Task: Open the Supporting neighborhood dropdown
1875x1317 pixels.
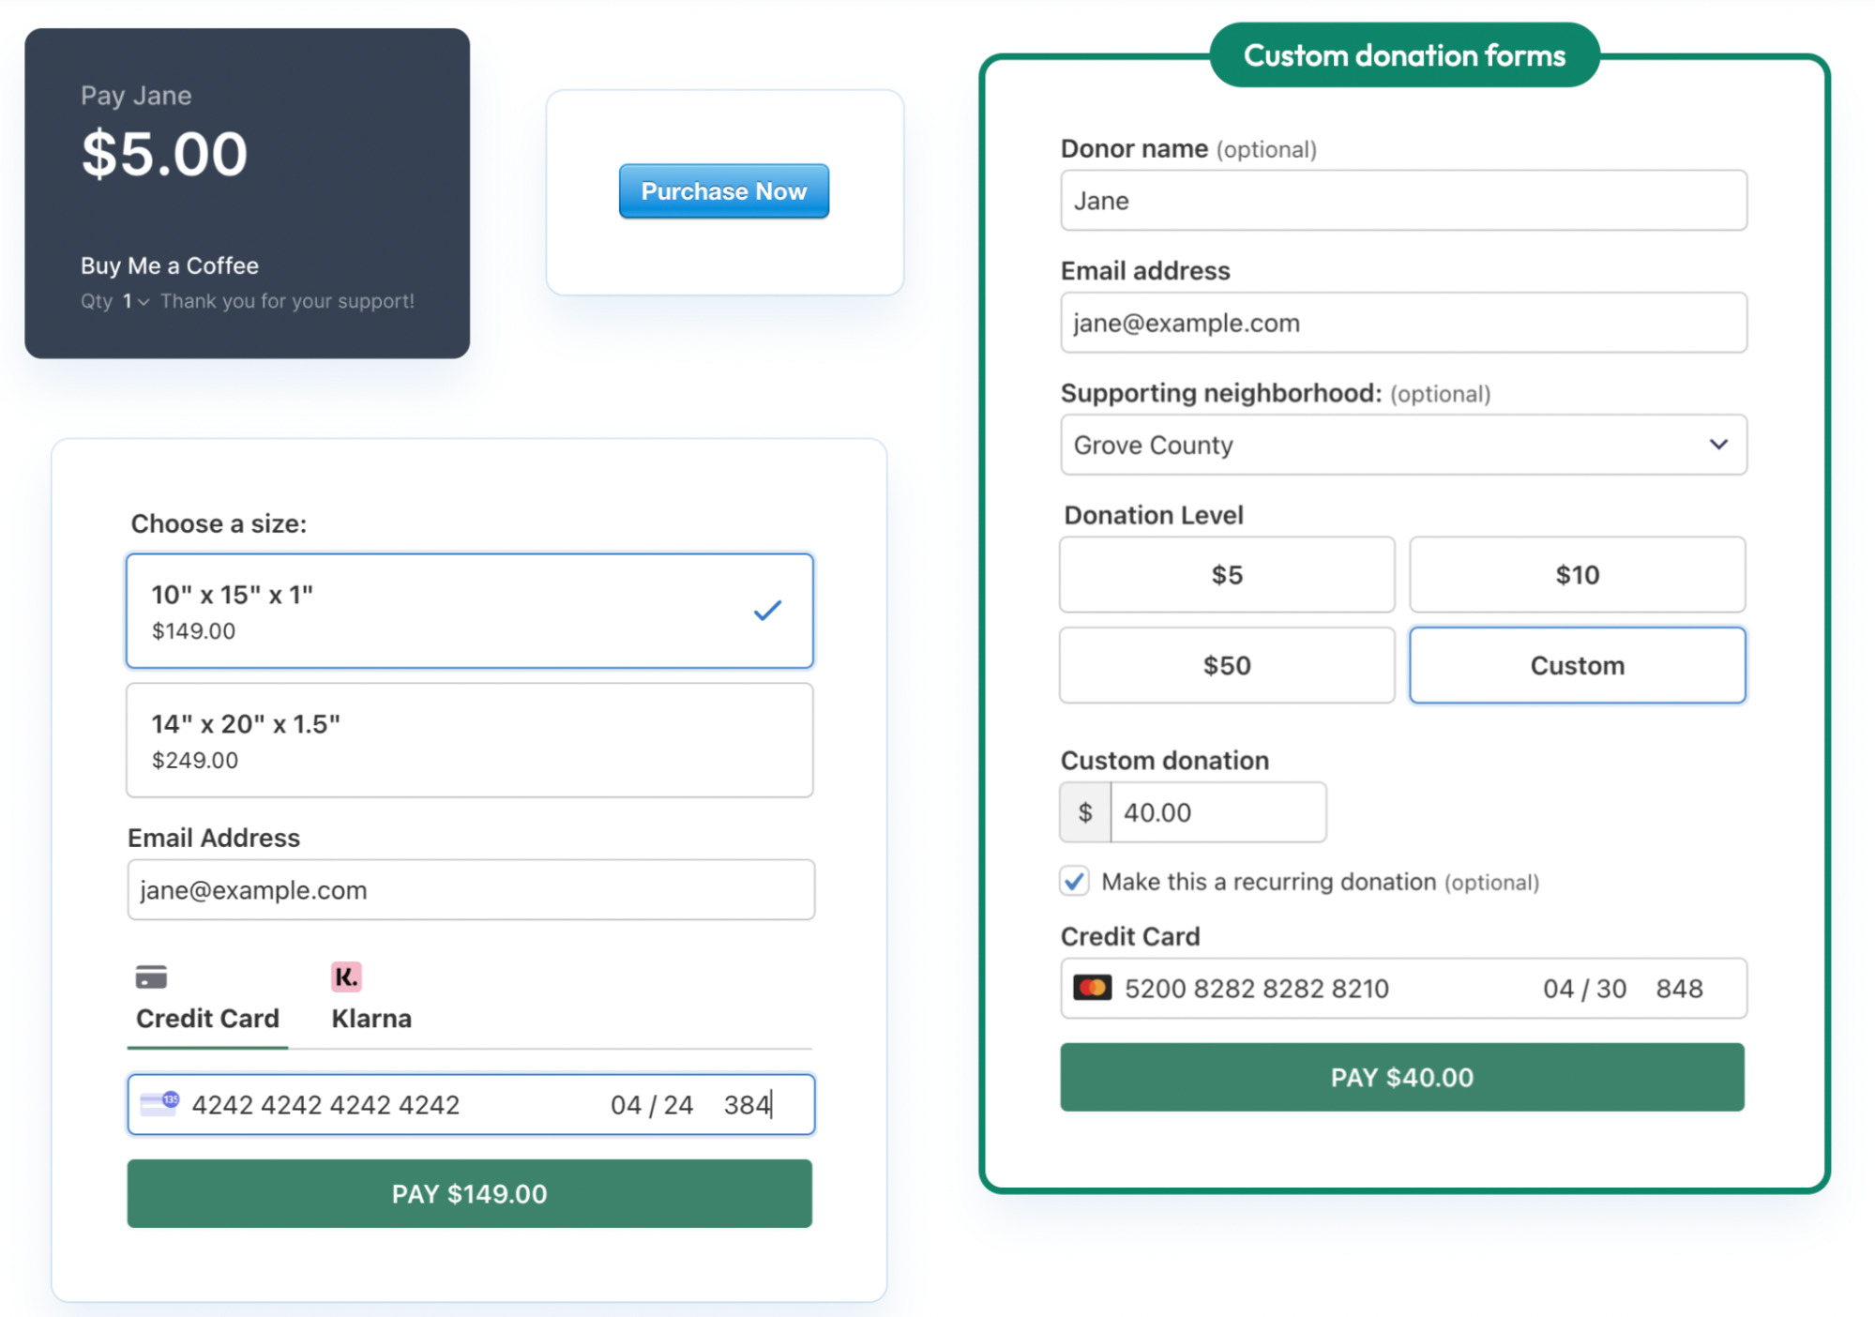Action: pos(1402,445)
